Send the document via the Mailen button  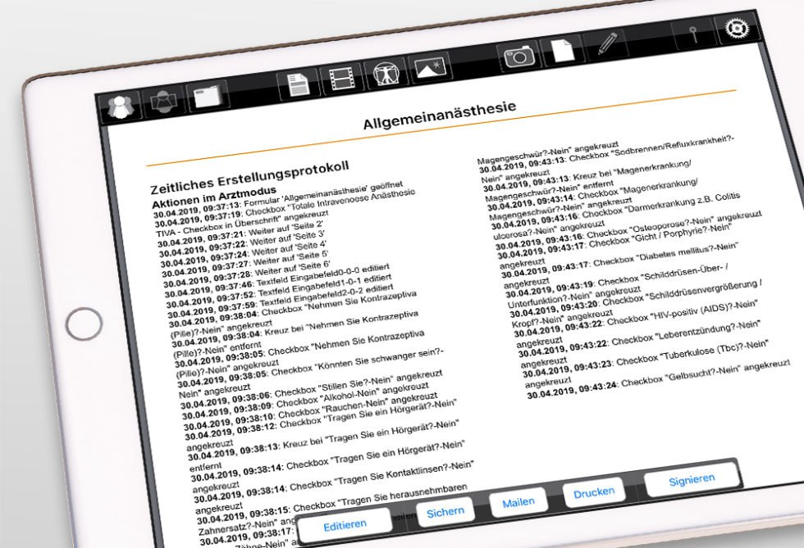pos(518,501)
